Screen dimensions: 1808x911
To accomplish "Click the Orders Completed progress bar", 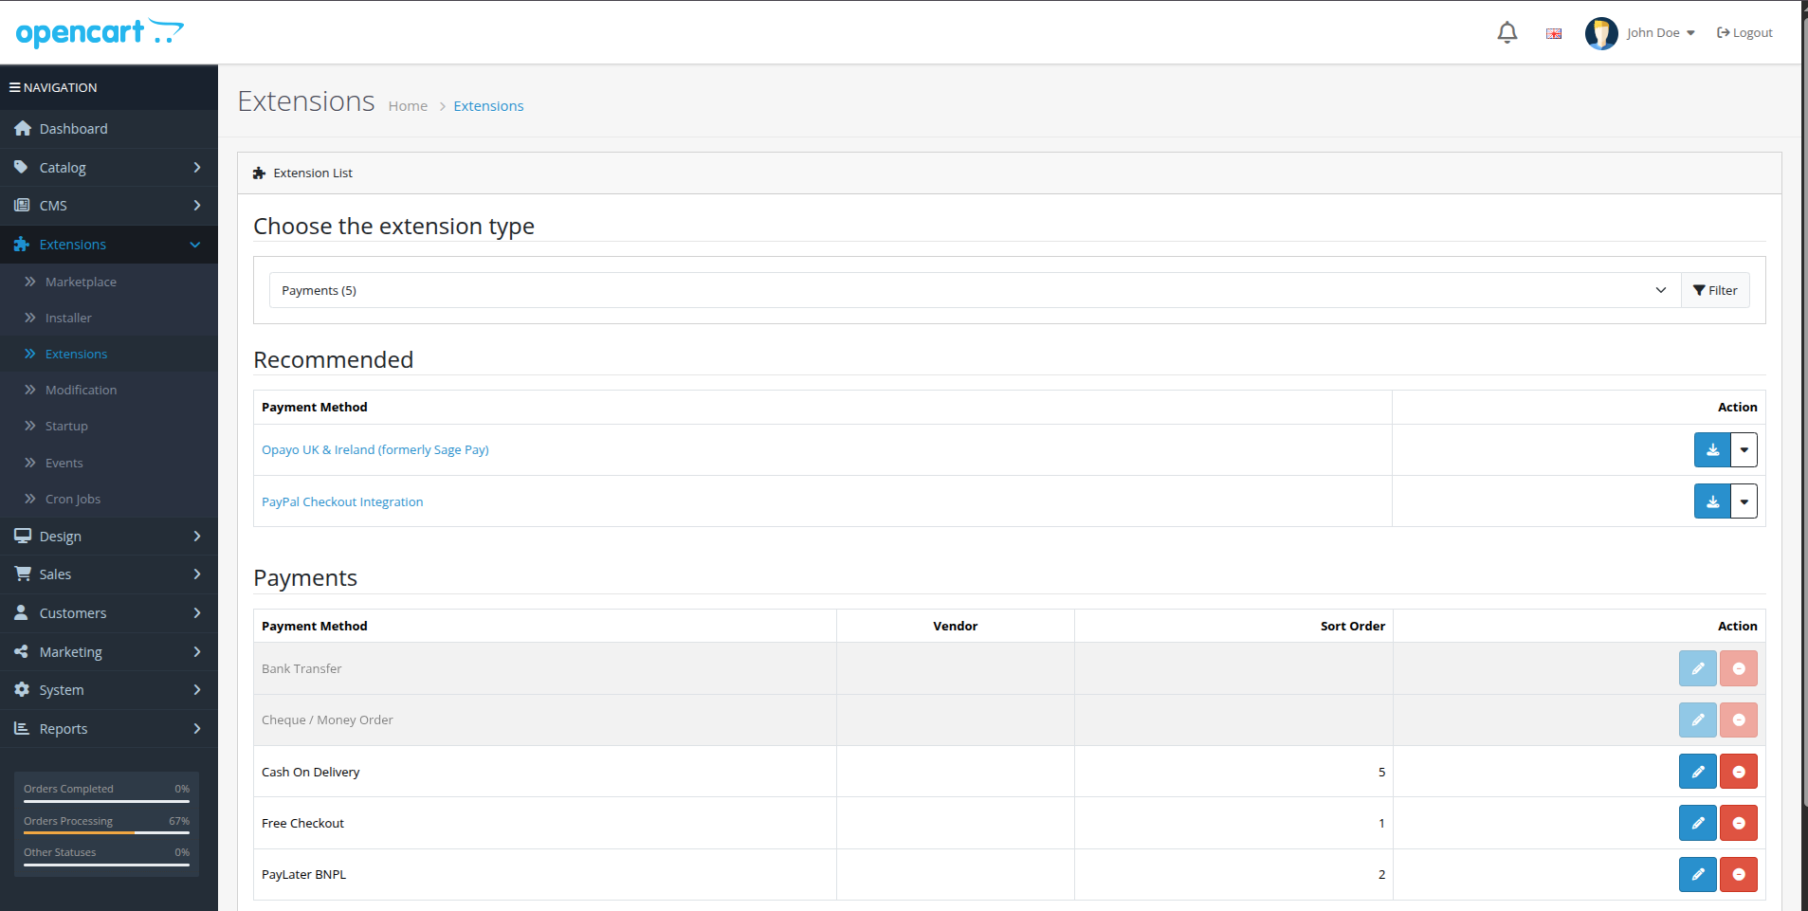I will (106, 801).
